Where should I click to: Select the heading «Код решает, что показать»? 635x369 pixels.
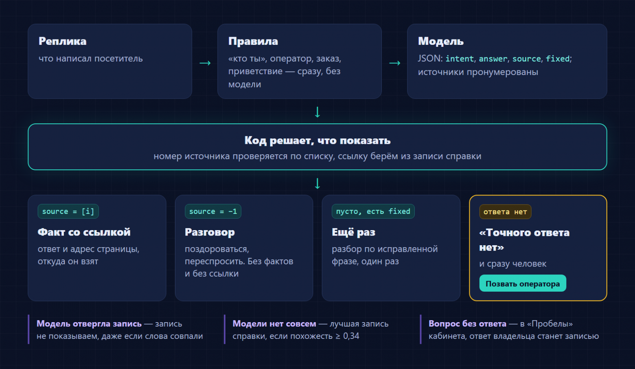pyautogui.click(x=317, y=141)
